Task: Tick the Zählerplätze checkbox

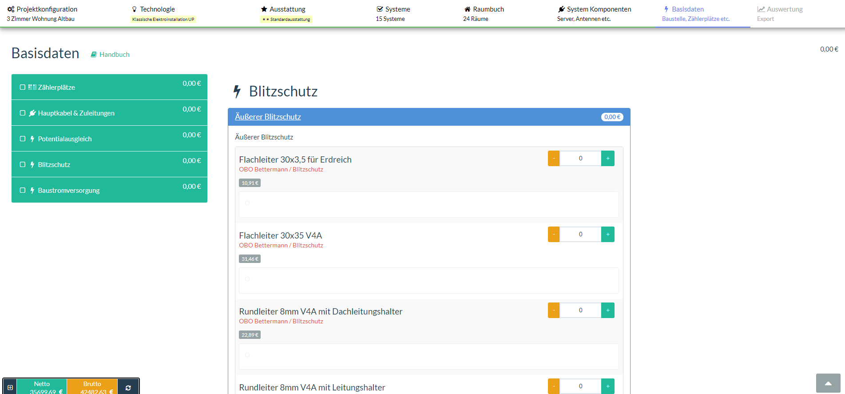Action: pyautogui.click(x=23, y=88)
